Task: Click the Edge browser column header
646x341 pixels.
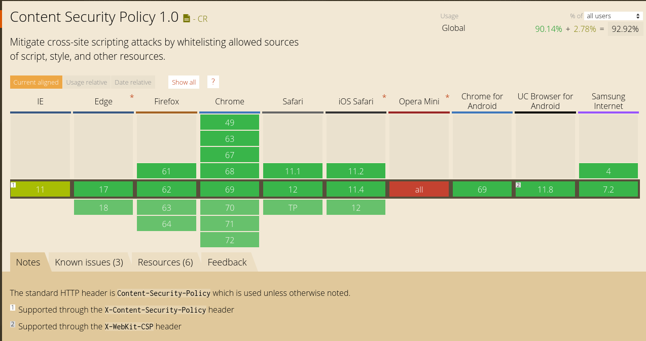Action: (103, 101)
